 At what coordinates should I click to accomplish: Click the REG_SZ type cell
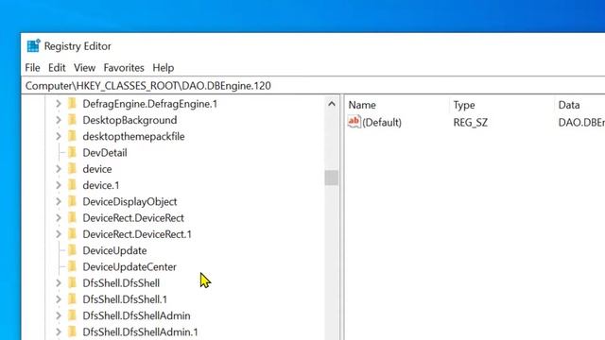click(471, 122)
